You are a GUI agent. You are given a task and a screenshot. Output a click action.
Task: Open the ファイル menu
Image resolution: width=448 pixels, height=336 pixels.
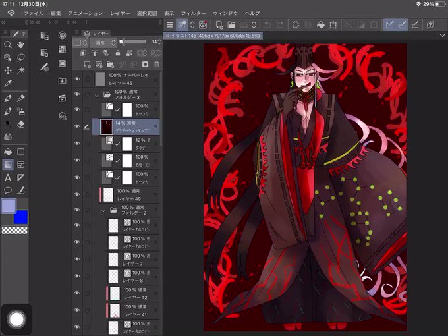pyautogui.click(x=34, y=13)
